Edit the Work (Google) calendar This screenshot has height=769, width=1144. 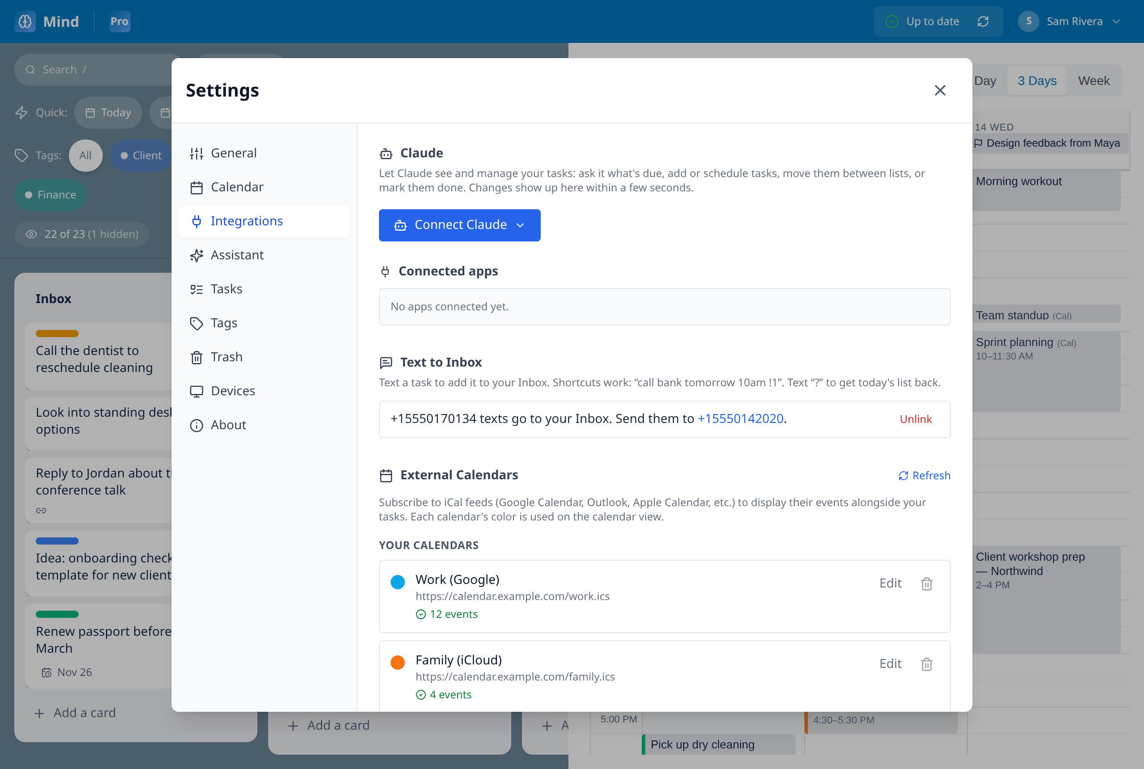point(890,583)
